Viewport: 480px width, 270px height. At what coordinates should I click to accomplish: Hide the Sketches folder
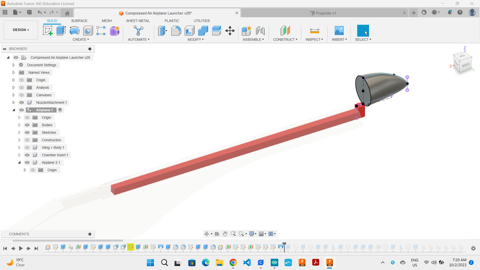(27, 132)
